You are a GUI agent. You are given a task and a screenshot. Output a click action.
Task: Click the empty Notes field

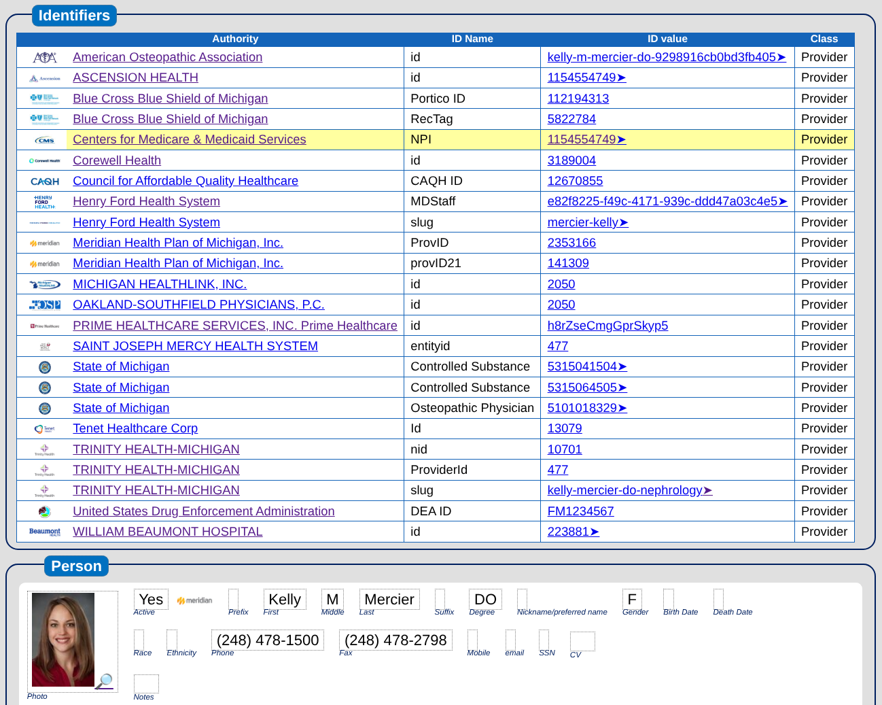point(146,684)
